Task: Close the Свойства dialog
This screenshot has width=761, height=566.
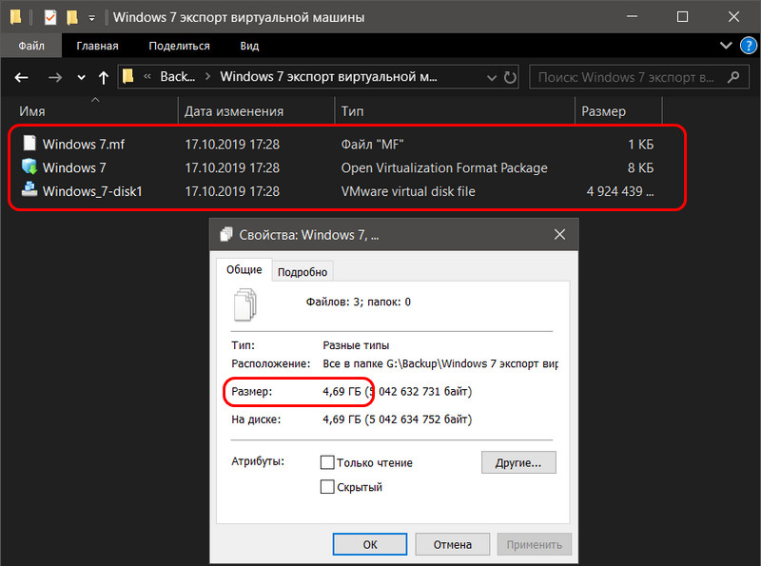Action: (559, 234)
